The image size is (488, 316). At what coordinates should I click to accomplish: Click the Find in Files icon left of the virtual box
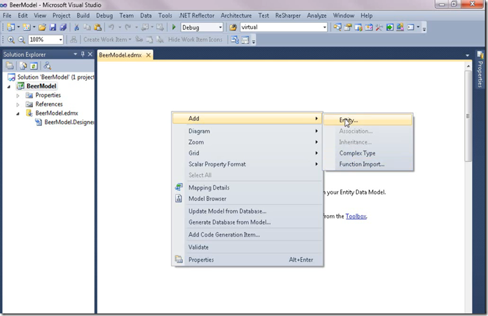pyautogui.click(x=233, y=27)
